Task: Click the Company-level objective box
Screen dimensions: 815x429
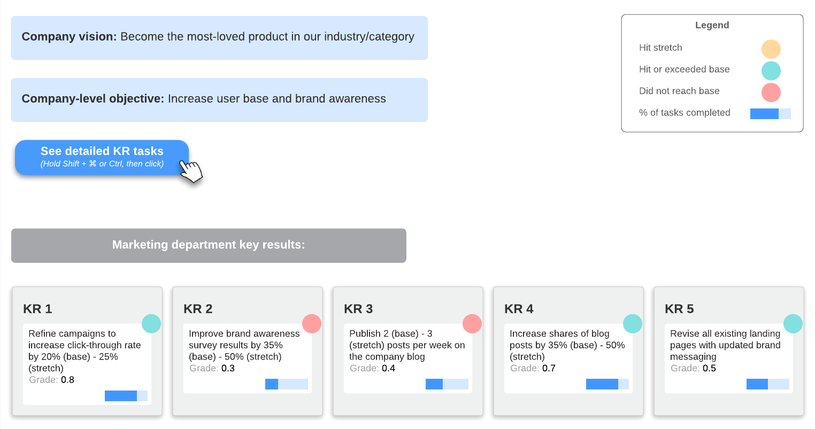Action: coord(219,99)
